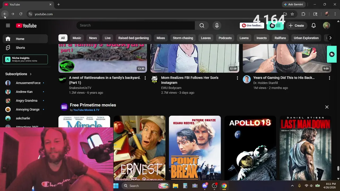Screen dimensions: 340x191
Task: Select the Podcasts chip
Action: [x=225, y=38]
